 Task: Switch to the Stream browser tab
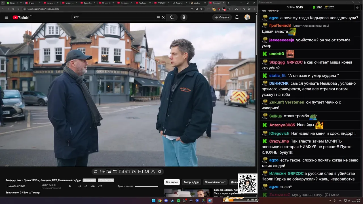(x=14, y=3)
